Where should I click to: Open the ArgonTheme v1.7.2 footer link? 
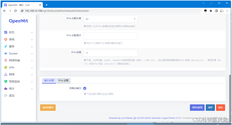(x=171, y=118)
